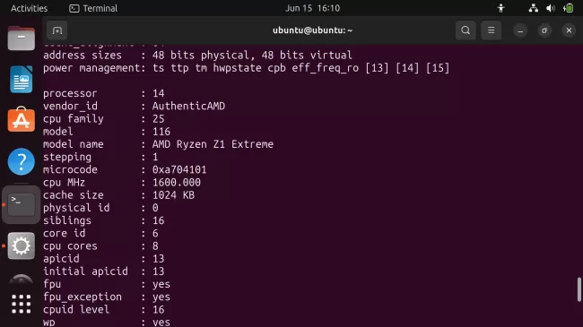Screen dimensions: 583x327
Task: Show the applications grid
Action: coord(22,304)
